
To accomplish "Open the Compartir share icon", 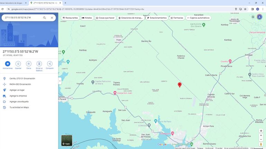I will coord(50,64).
